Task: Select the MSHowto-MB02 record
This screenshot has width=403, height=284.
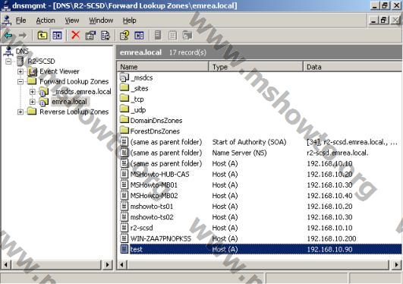Action: (260, 196)
